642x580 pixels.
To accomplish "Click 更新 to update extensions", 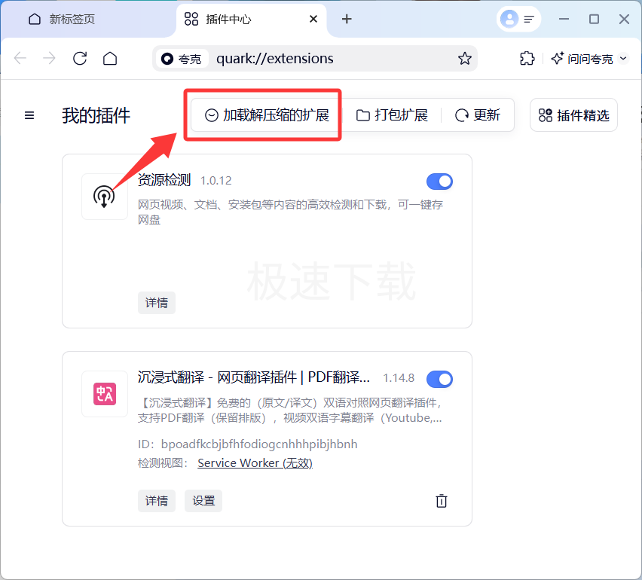I will [478, 115].
